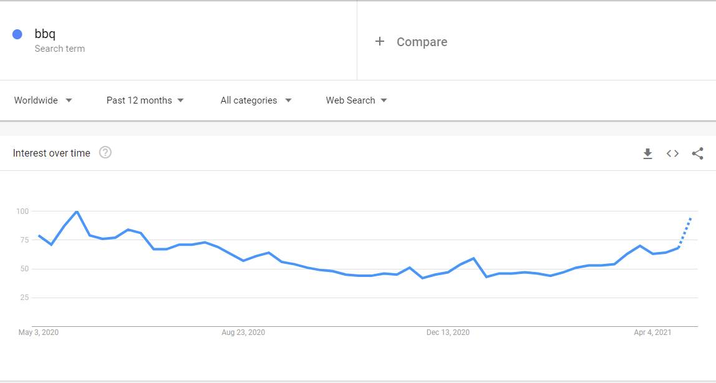Edit the bbq search term
The height and width of the screenshot is (383, 716).
coord(45,34)
